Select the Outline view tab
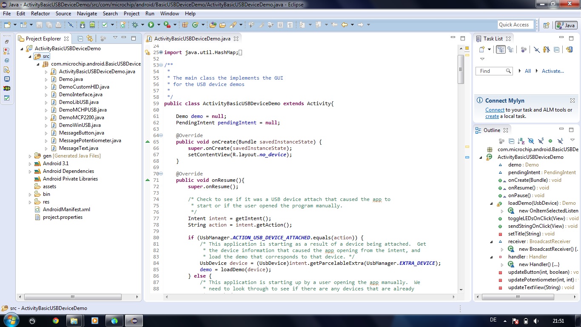The width and height of the screenshot is (581, 327). [492, 130]
